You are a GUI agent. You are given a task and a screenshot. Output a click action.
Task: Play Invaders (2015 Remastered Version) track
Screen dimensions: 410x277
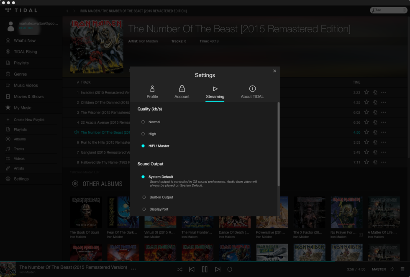pyautogui.click(x=105, y=92)
